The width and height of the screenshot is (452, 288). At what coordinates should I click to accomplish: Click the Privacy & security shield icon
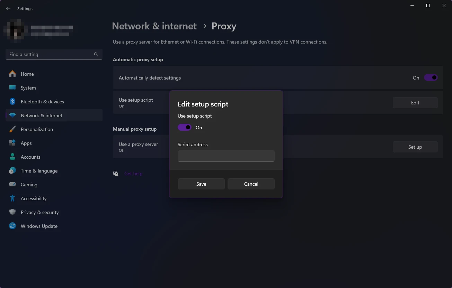point(12,212)
